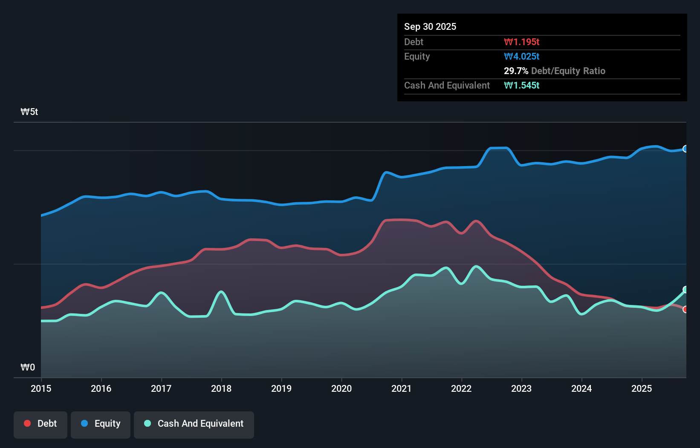Click the 2020 x-axis label
Image resolution: width=700 pixels, height=448 pixels.
(341, 388)
